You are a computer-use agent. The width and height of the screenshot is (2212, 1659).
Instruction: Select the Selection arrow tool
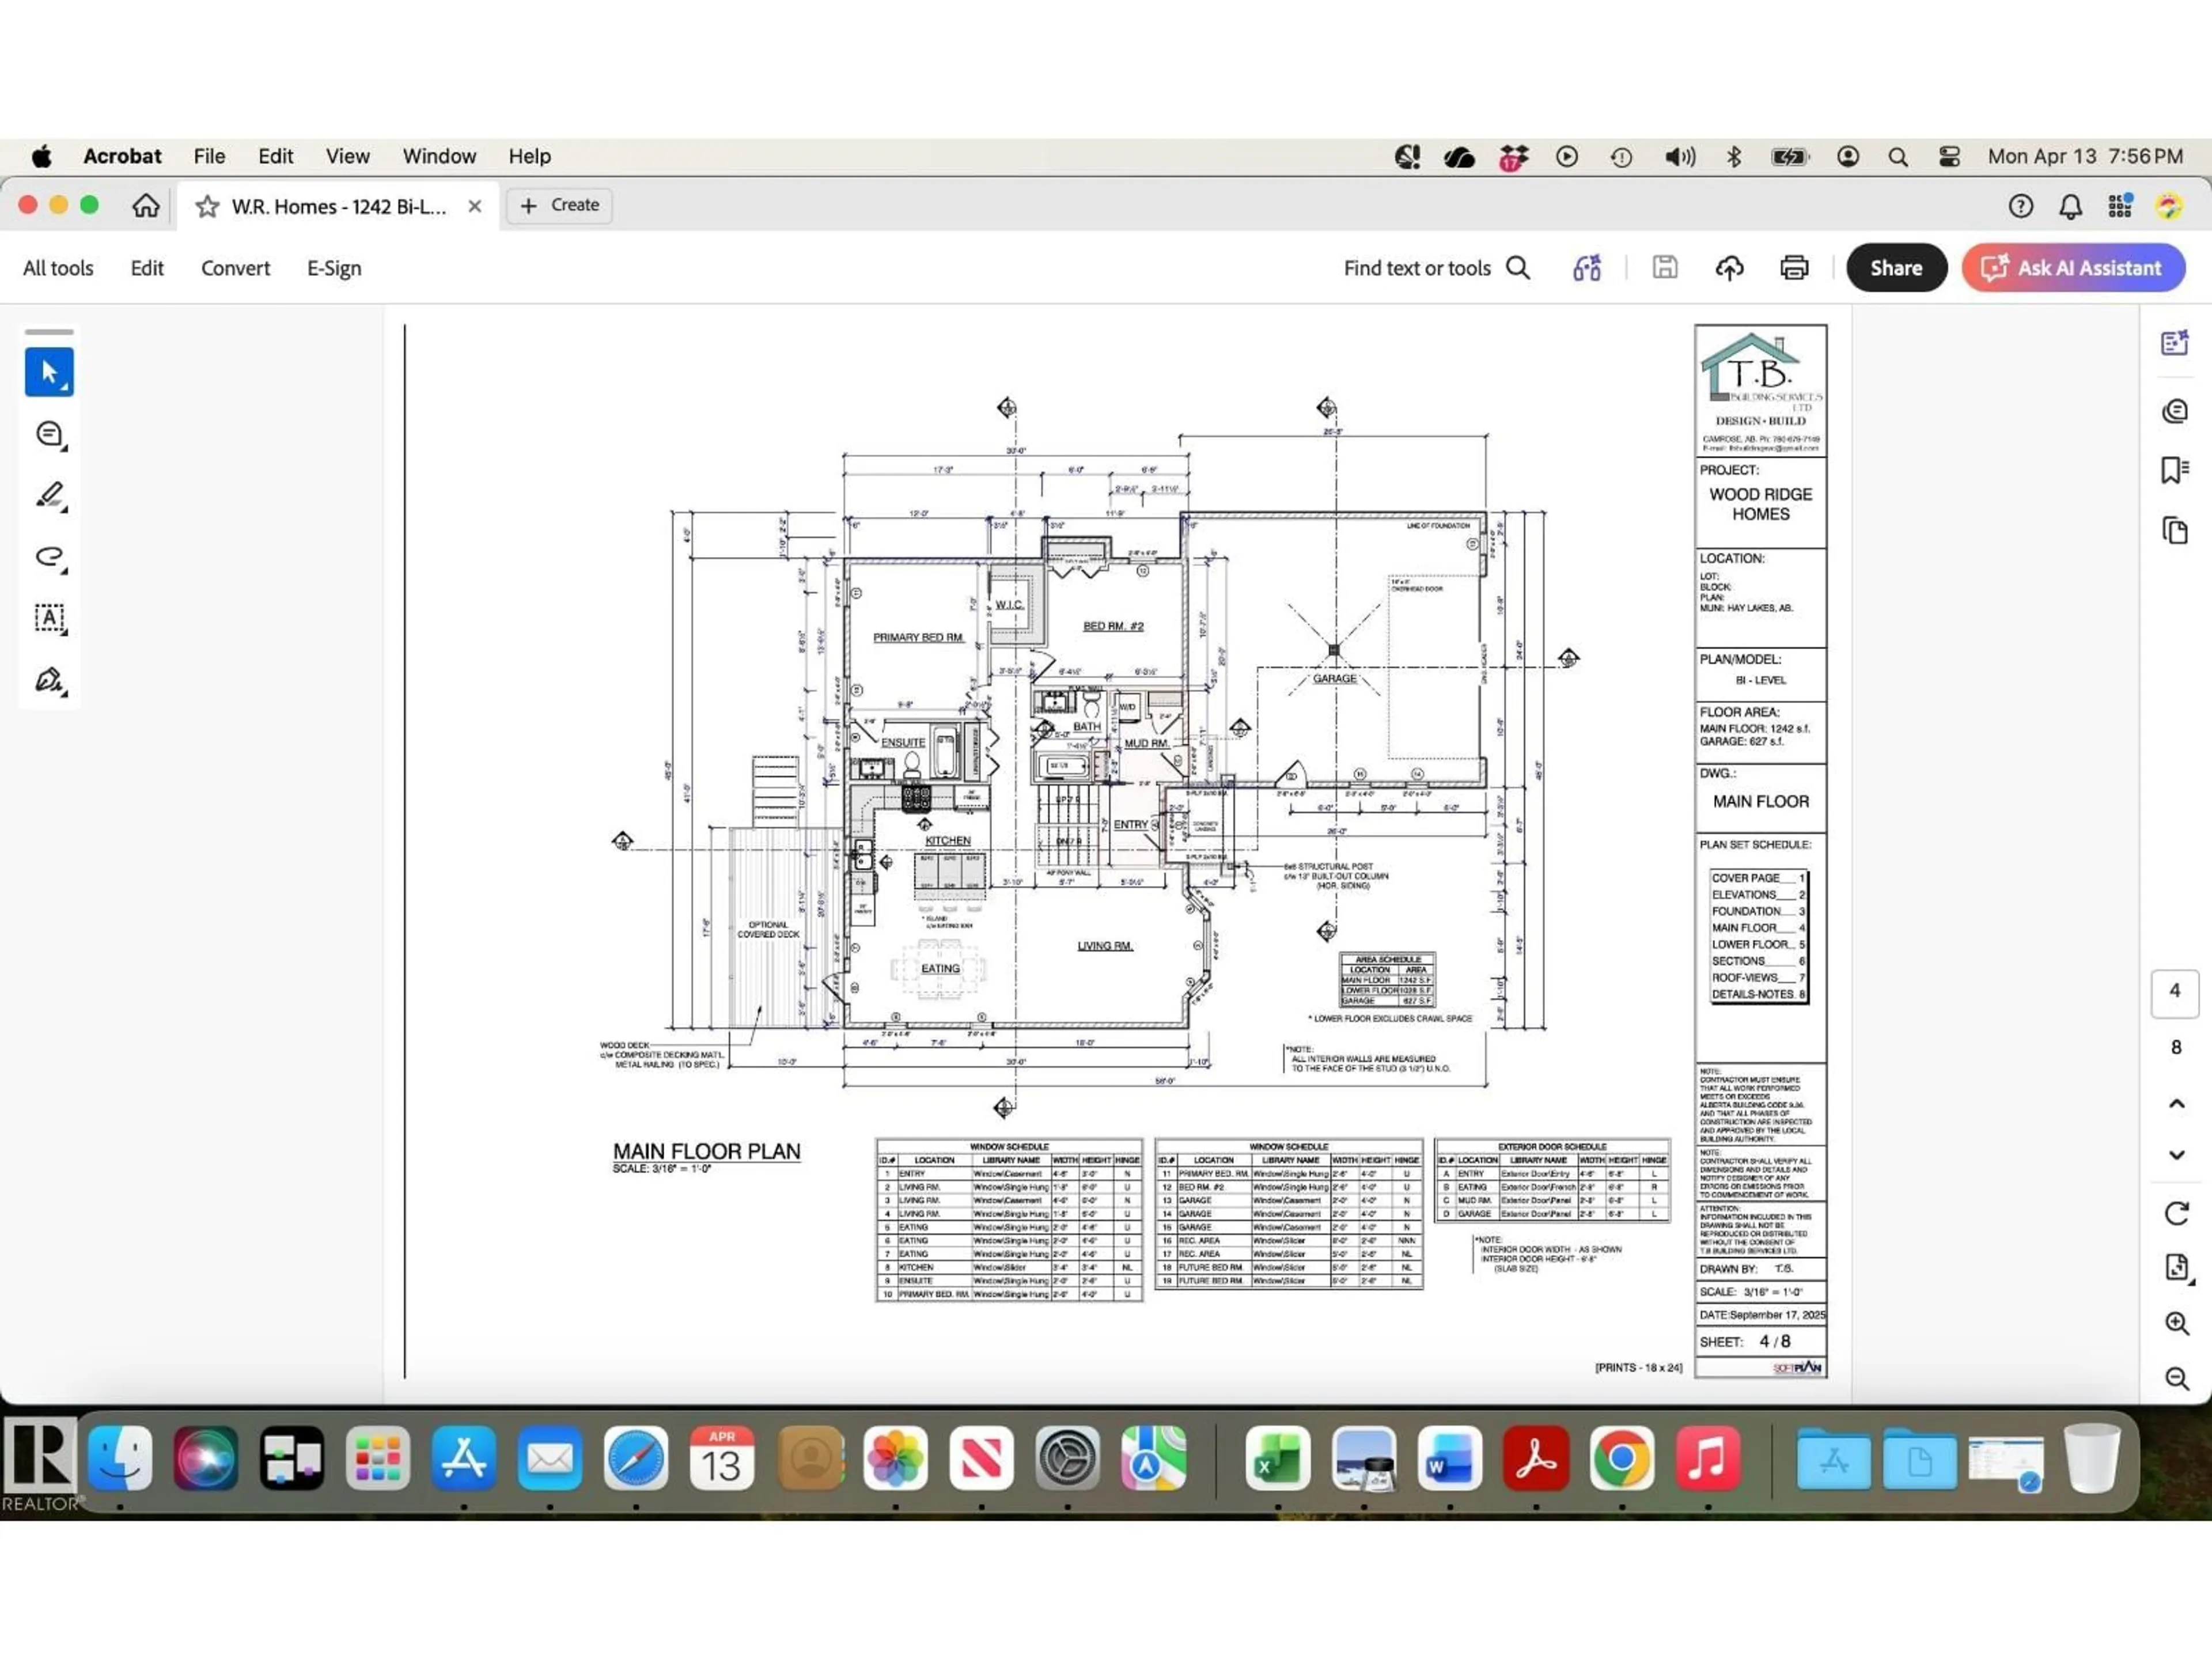tap(49, 371)
